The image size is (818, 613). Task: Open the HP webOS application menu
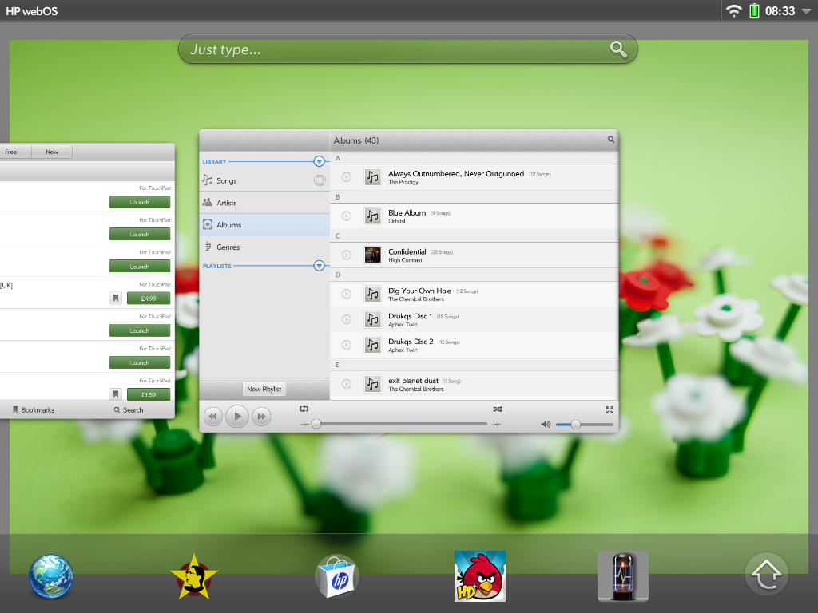[x=32, y=11]
